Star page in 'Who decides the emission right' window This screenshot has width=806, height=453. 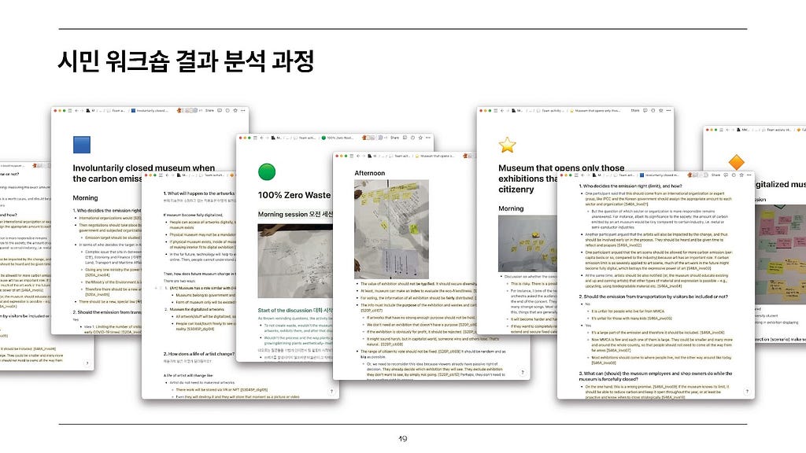tap(741, 175)
